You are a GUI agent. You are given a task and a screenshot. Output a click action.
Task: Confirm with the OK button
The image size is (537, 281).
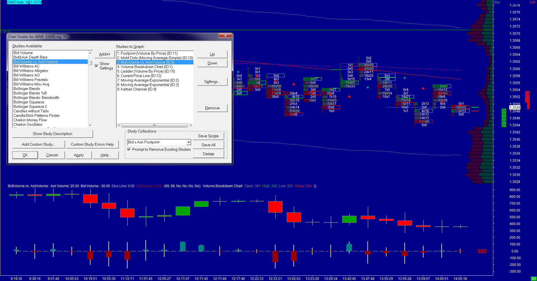coord(25,155)
